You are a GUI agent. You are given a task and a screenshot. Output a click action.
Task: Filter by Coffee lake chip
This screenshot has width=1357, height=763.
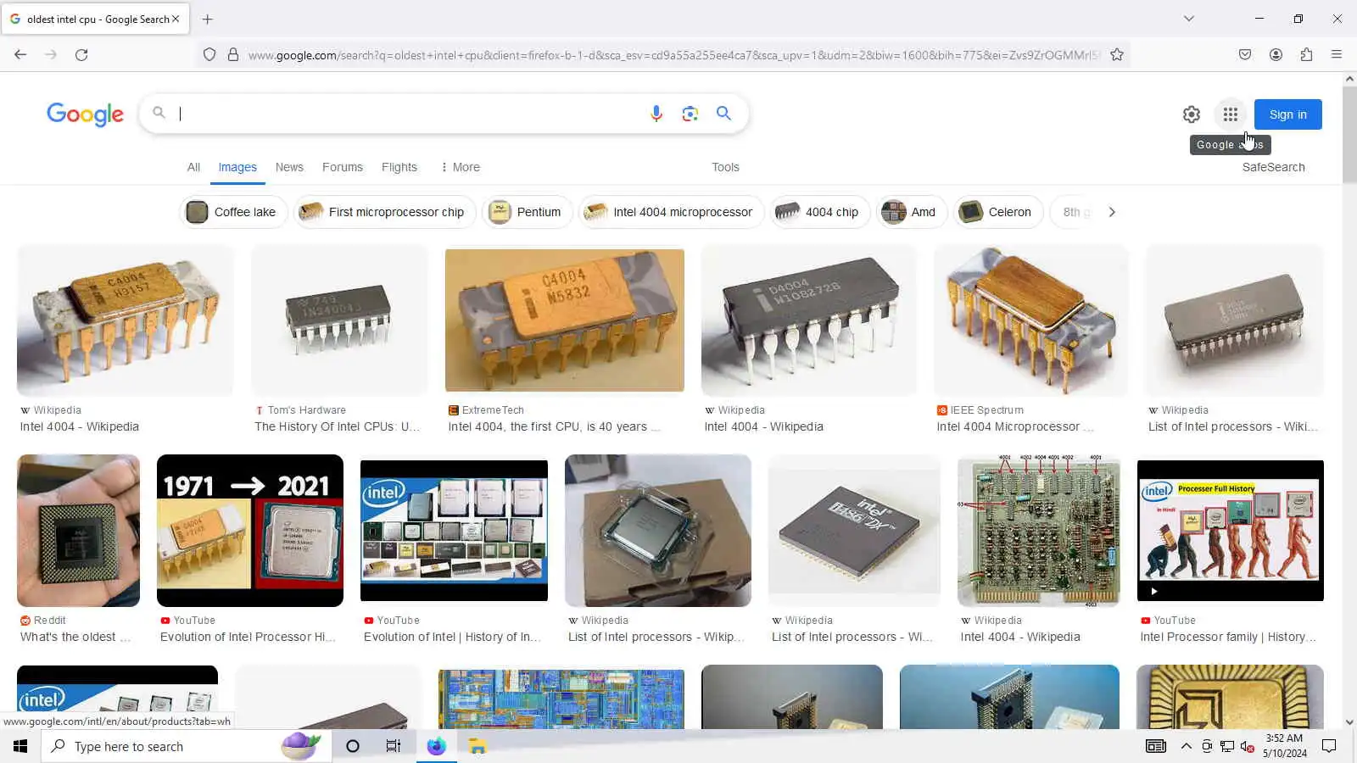pos(233,212)
